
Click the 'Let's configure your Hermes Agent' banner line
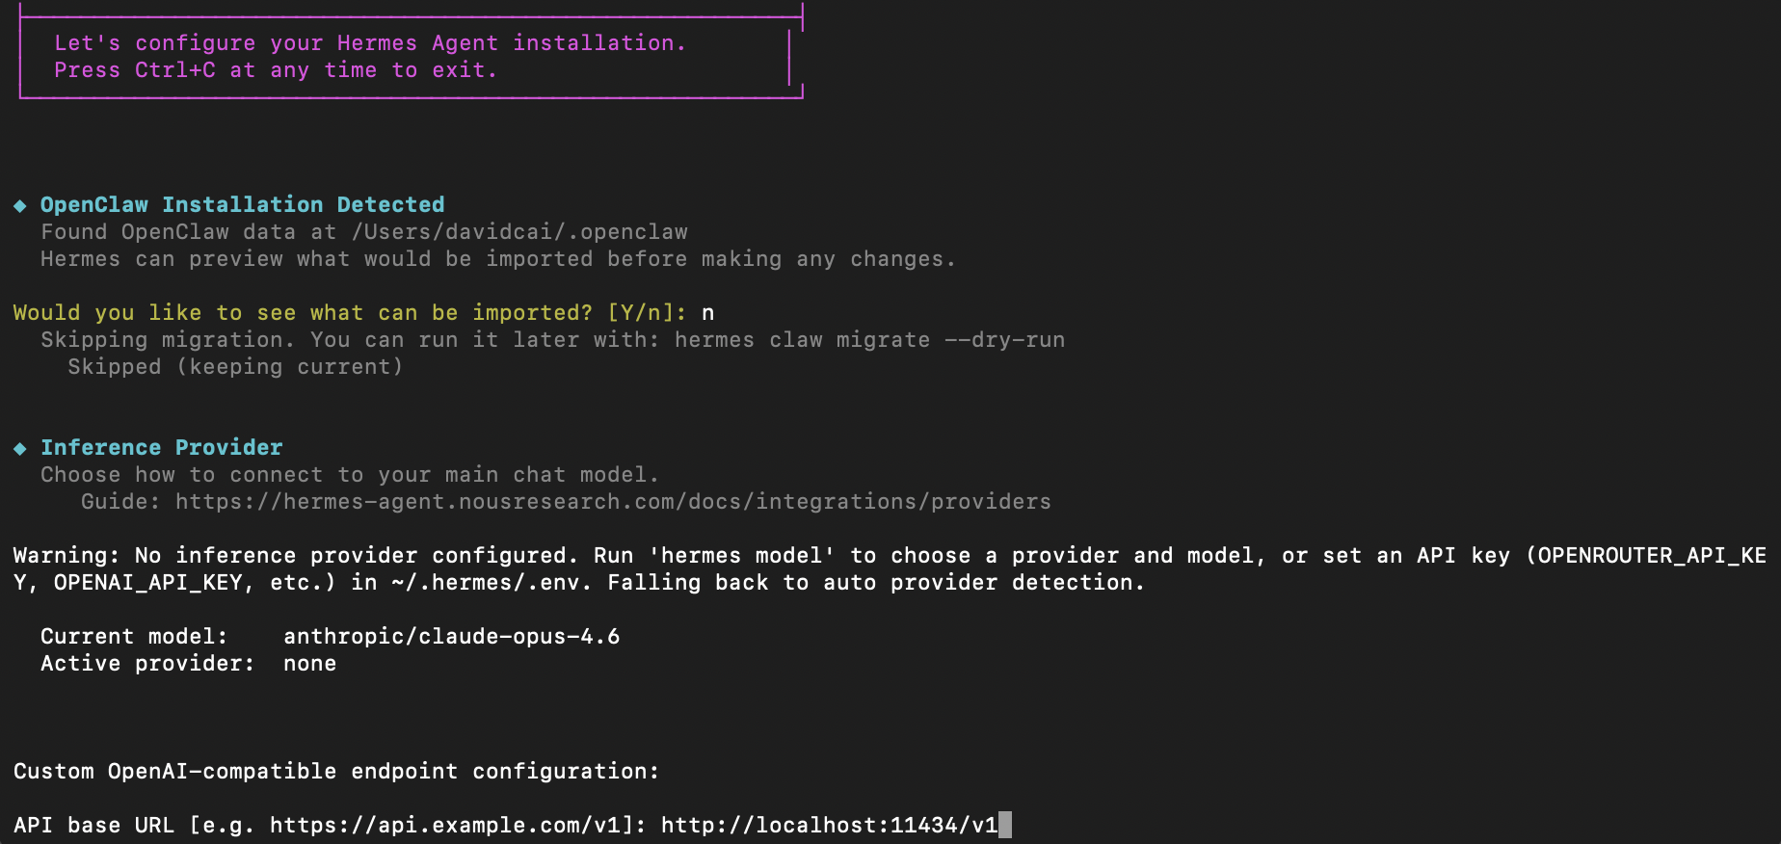tap(370, 43)
